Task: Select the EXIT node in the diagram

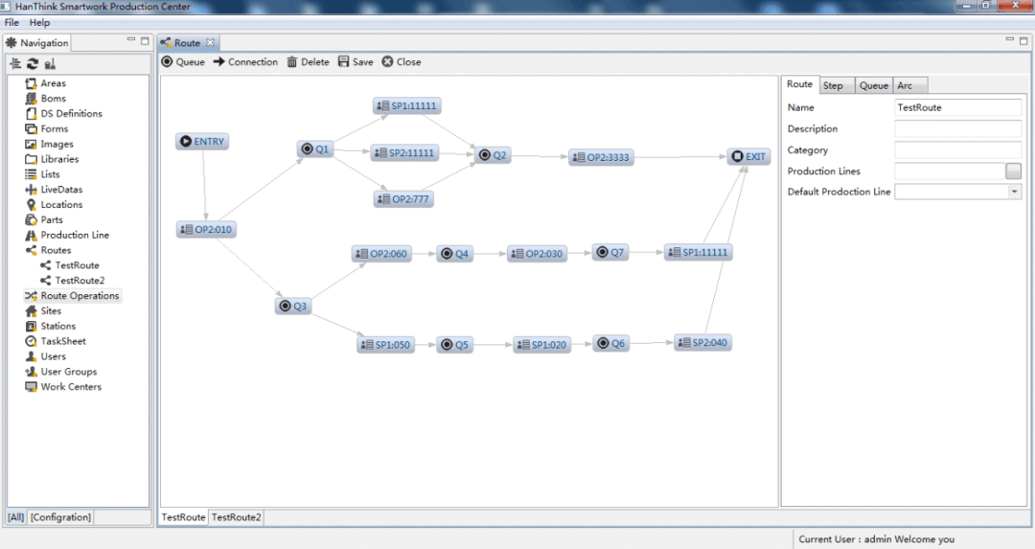Action: tap(748, 156)
